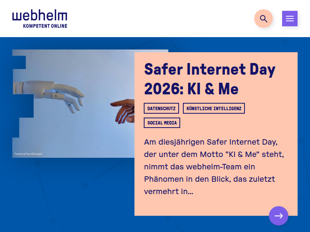This screenshot has width=310, height=232.
Task: Open the hamburger menu
Action: point(289,19)
